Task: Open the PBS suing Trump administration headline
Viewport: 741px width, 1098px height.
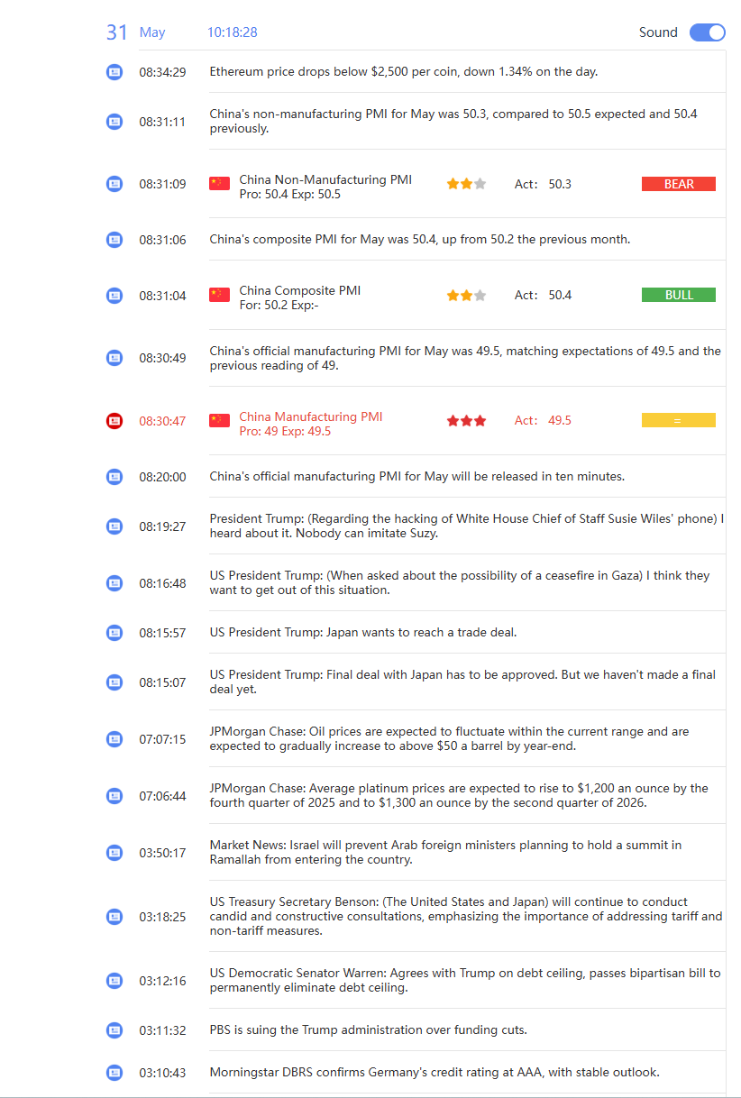Action: (369, 1029)
